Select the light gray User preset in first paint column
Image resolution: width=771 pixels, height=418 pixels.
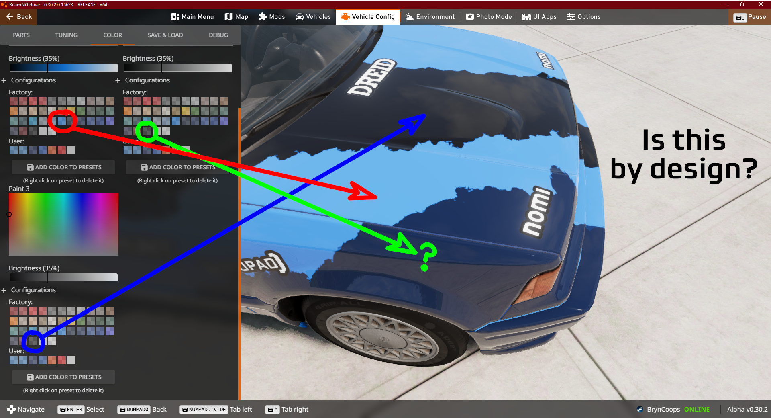[x=71, y=150]
